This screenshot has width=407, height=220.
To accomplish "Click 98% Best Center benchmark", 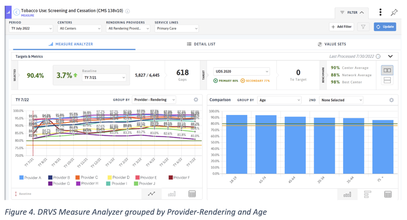I will coord(346,82).
